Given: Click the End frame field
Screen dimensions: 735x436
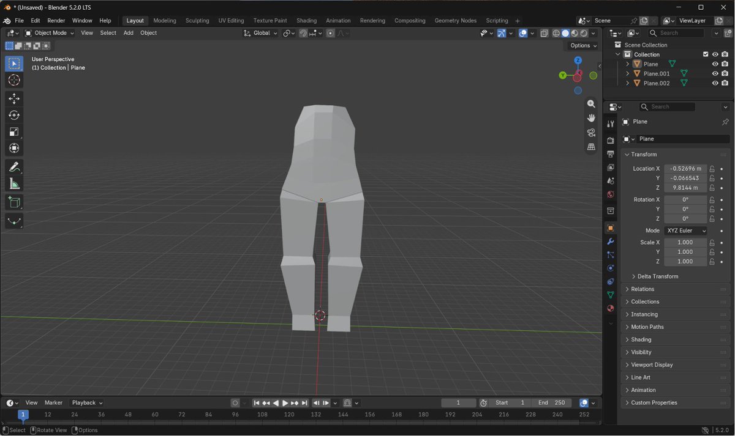Looking at the screenshot, I should coord(551,403).
